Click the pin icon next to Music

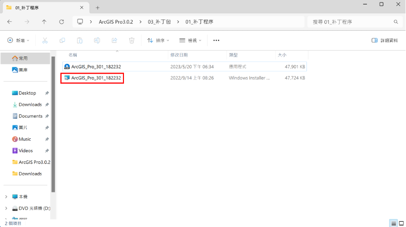47,139
